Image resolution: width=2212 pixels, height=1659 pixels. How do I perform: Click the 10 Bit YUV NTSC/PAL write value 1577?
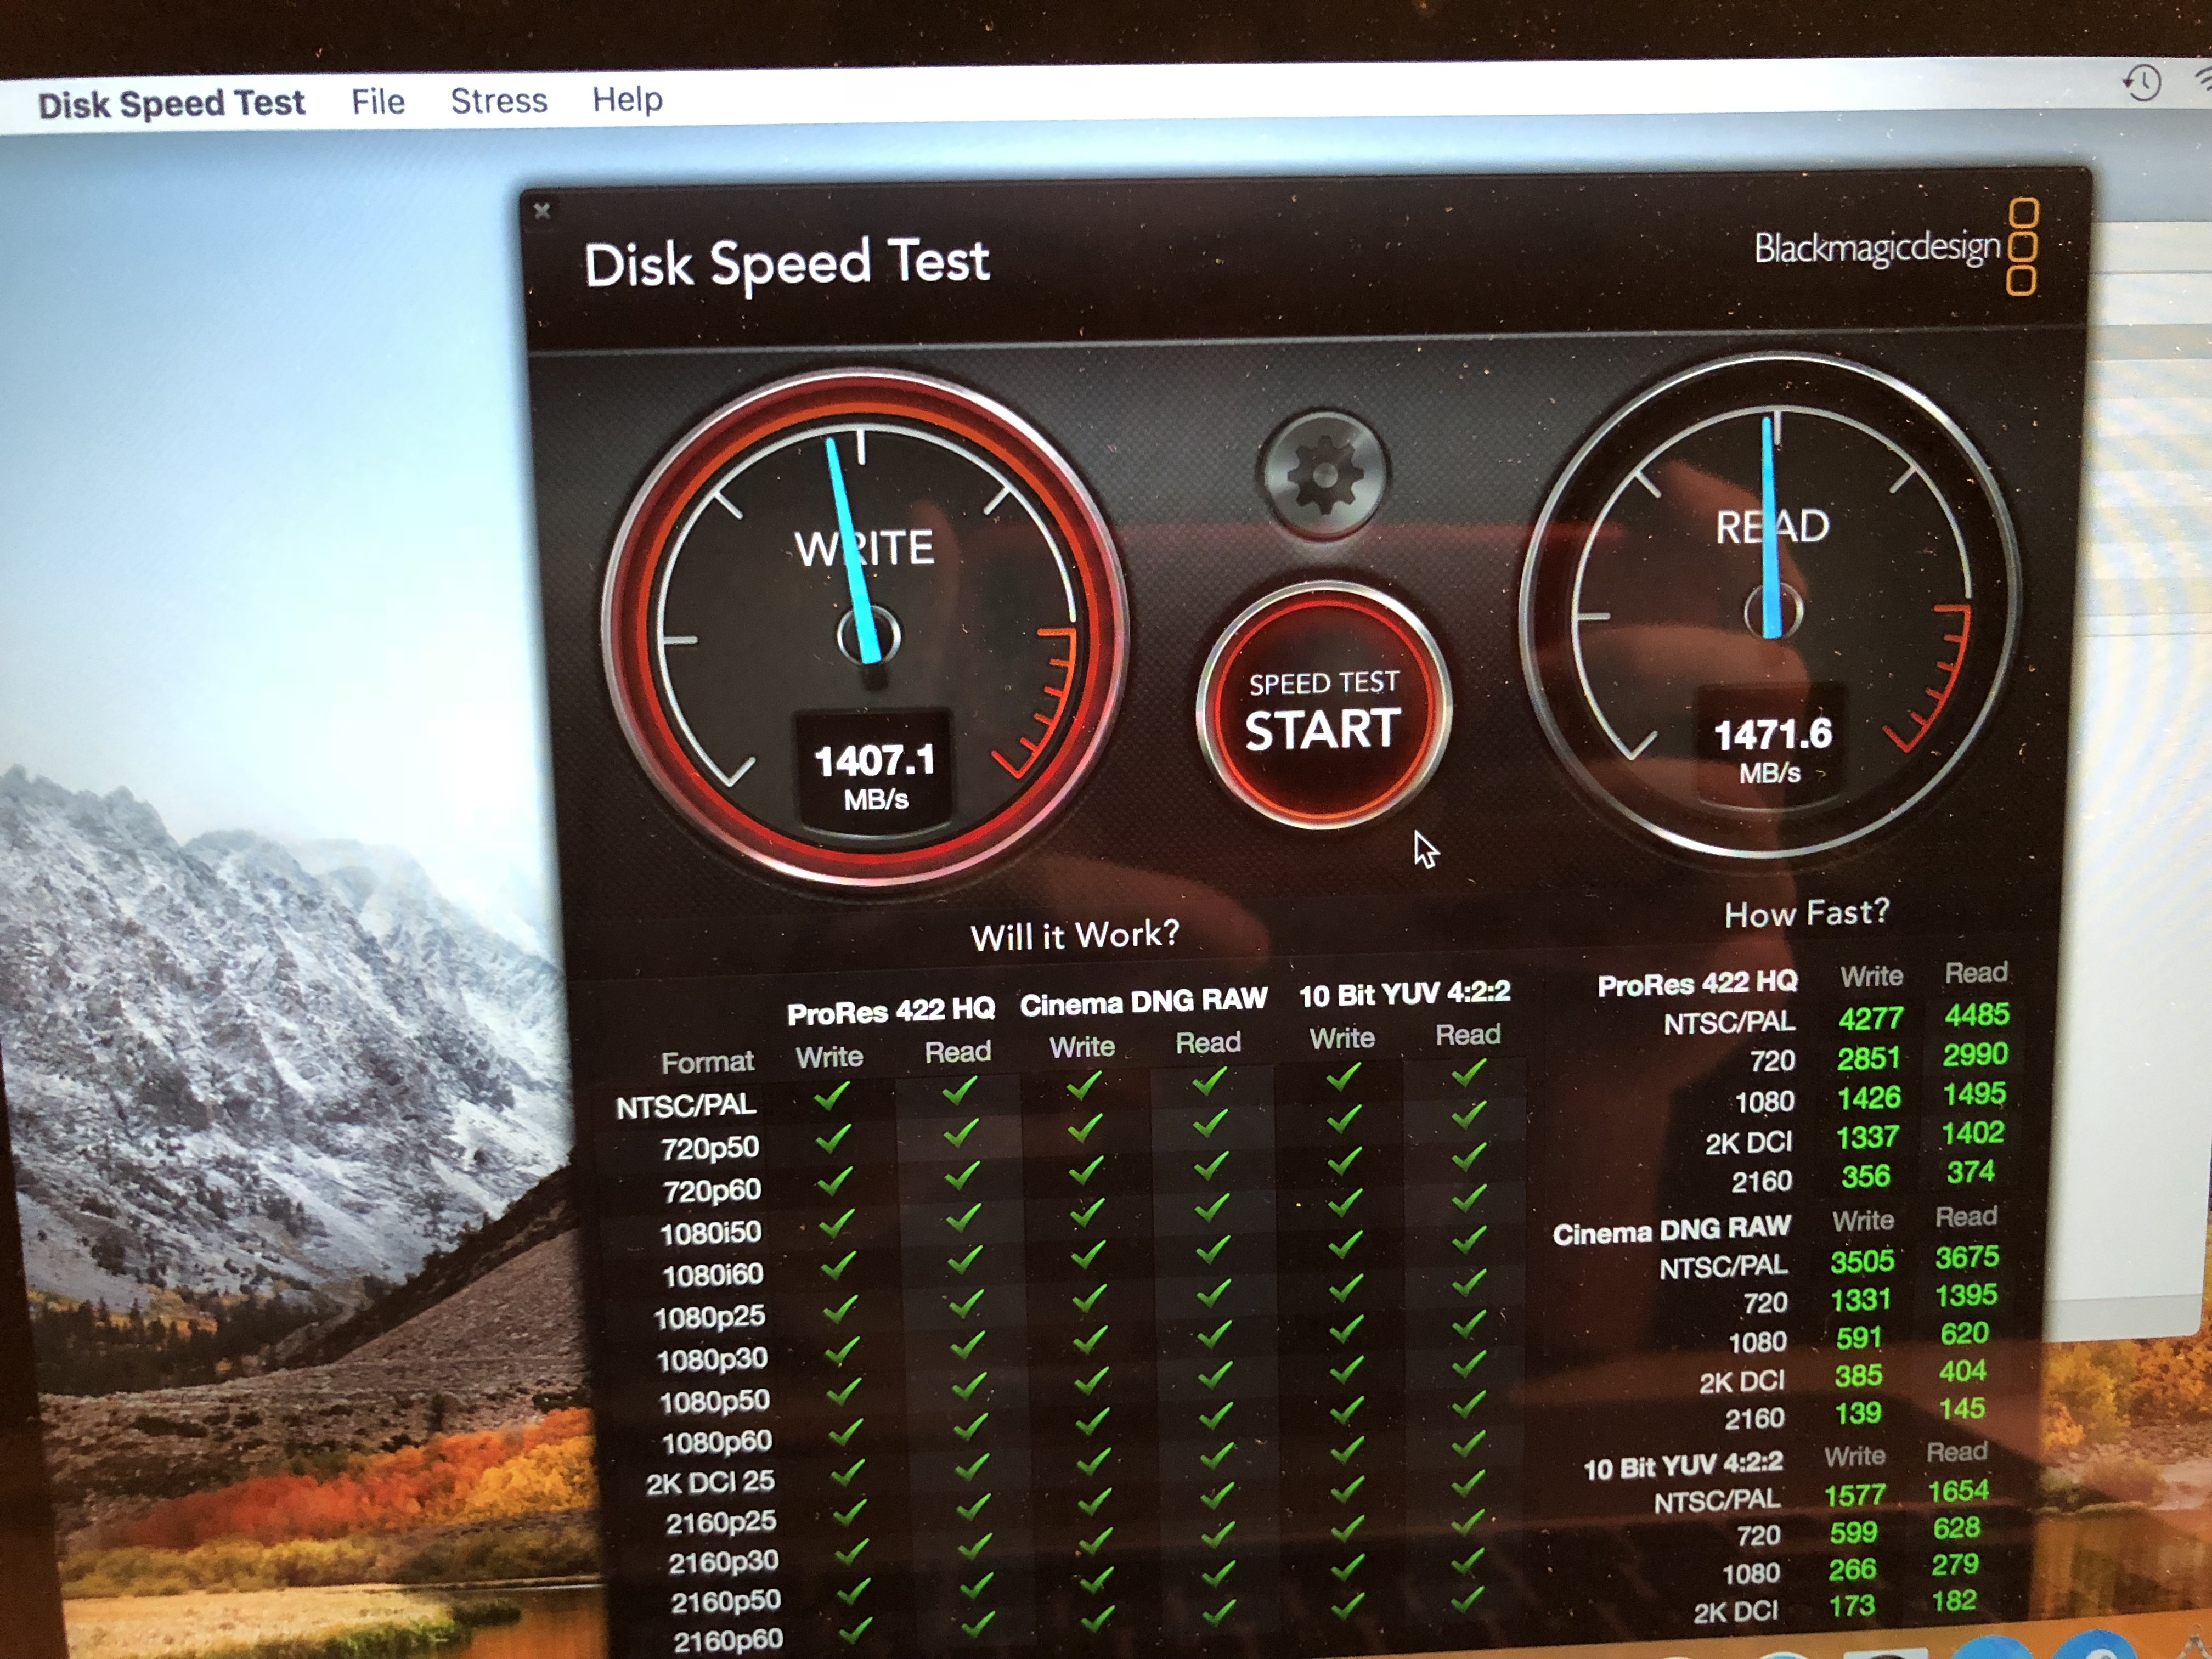1855,1495
